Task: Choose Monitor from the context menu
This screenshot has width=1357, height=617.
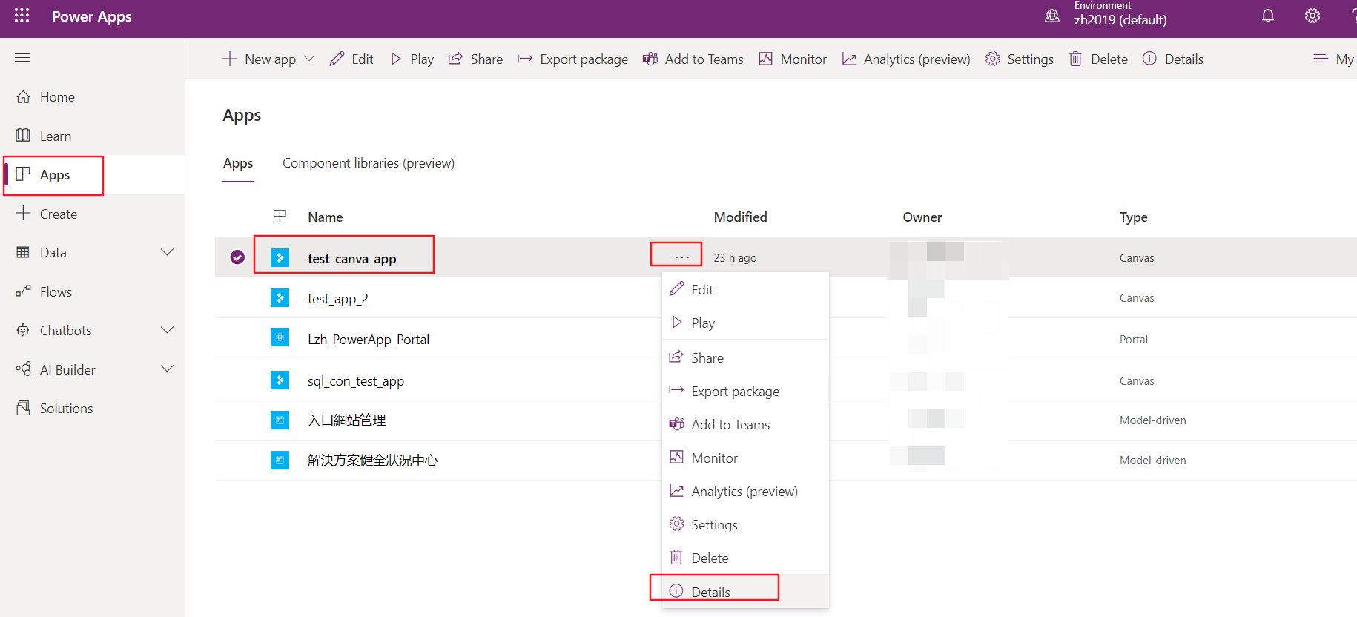Action: click(745, 458)
